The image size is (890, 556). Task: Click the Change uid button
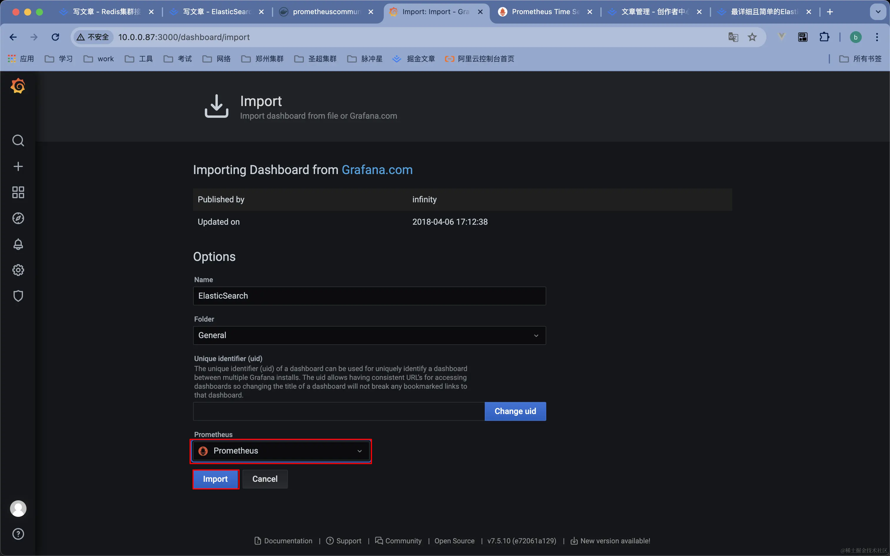[515, 411]
